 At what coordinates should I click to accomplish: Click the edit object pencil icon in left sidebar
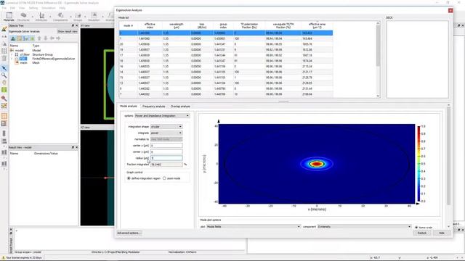click(x=4, y=29)
